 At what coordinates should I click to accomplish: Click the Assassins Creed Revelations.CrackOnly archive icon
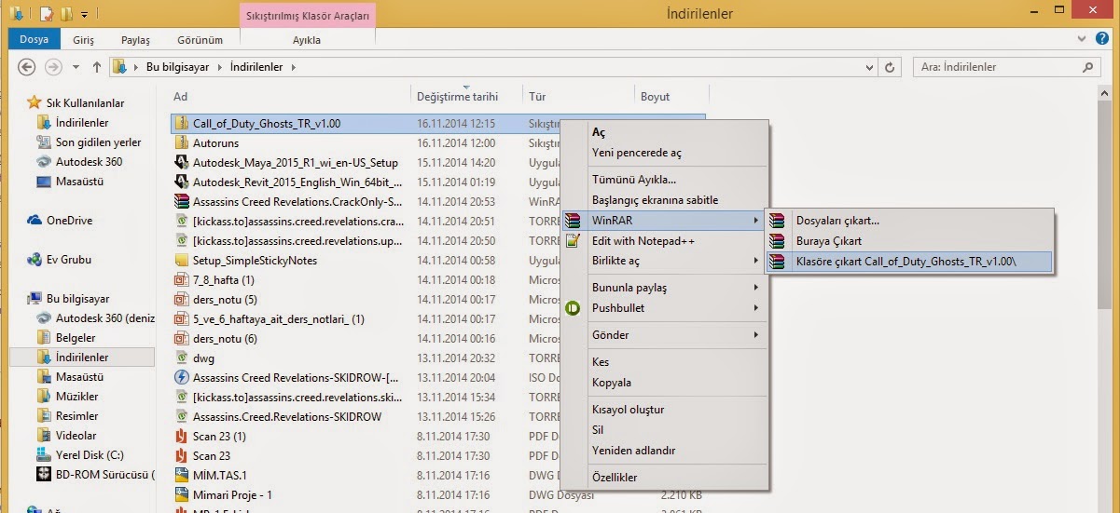(183, 201)
